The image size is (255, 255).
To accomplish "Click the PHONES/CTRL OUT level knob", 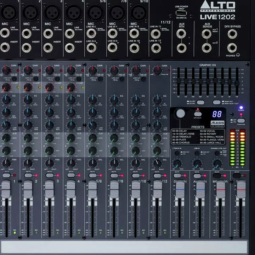I will coord(217,163).
